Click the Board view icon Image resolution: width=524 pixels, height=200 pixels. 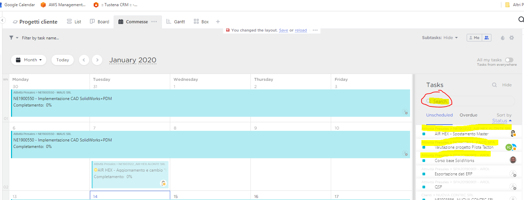92,22
